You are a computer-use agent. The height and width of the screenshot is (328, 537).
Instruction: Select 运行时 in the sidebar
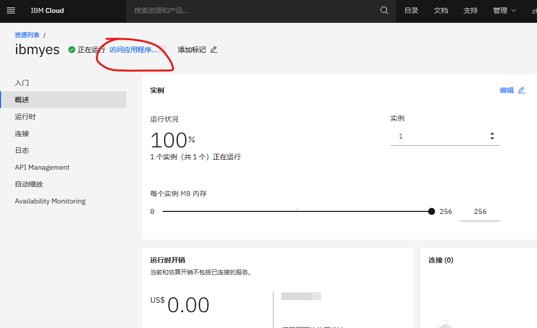(64, 117)
